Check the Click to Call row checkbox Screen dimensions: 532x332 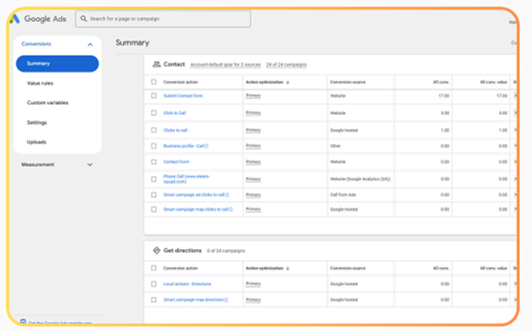click(154, 113)
